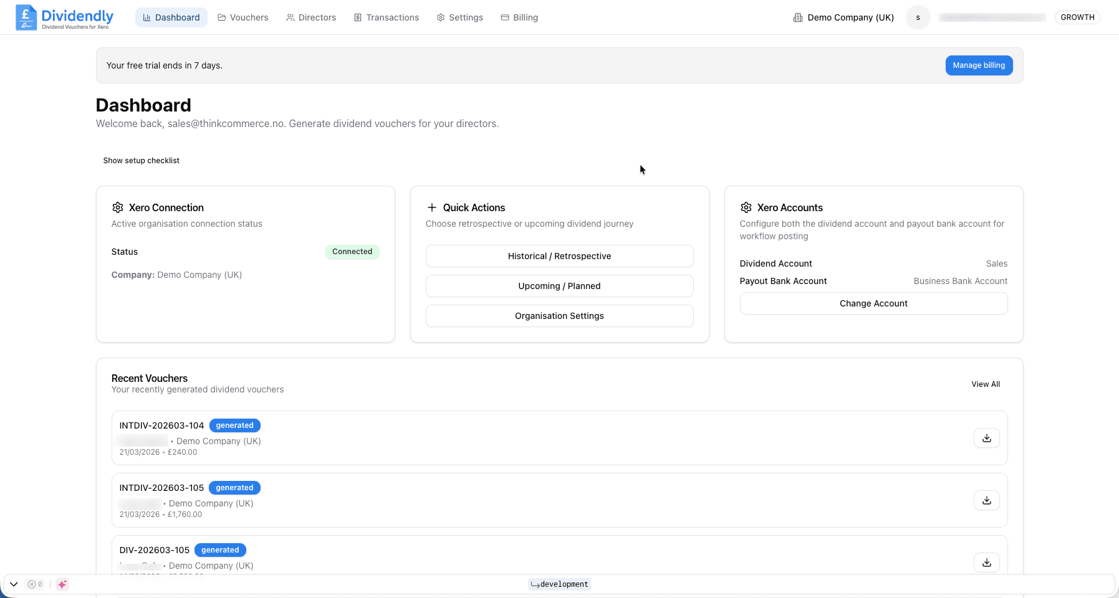Click the building icon beside Demo Company (UK)
1119x598 pixels.
[x=797, y=17]
